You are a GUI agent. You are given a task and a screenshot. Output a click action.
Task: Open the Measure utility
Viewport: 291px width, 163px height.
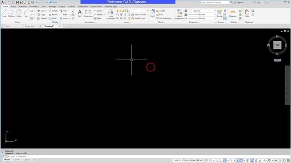(233, 13)
